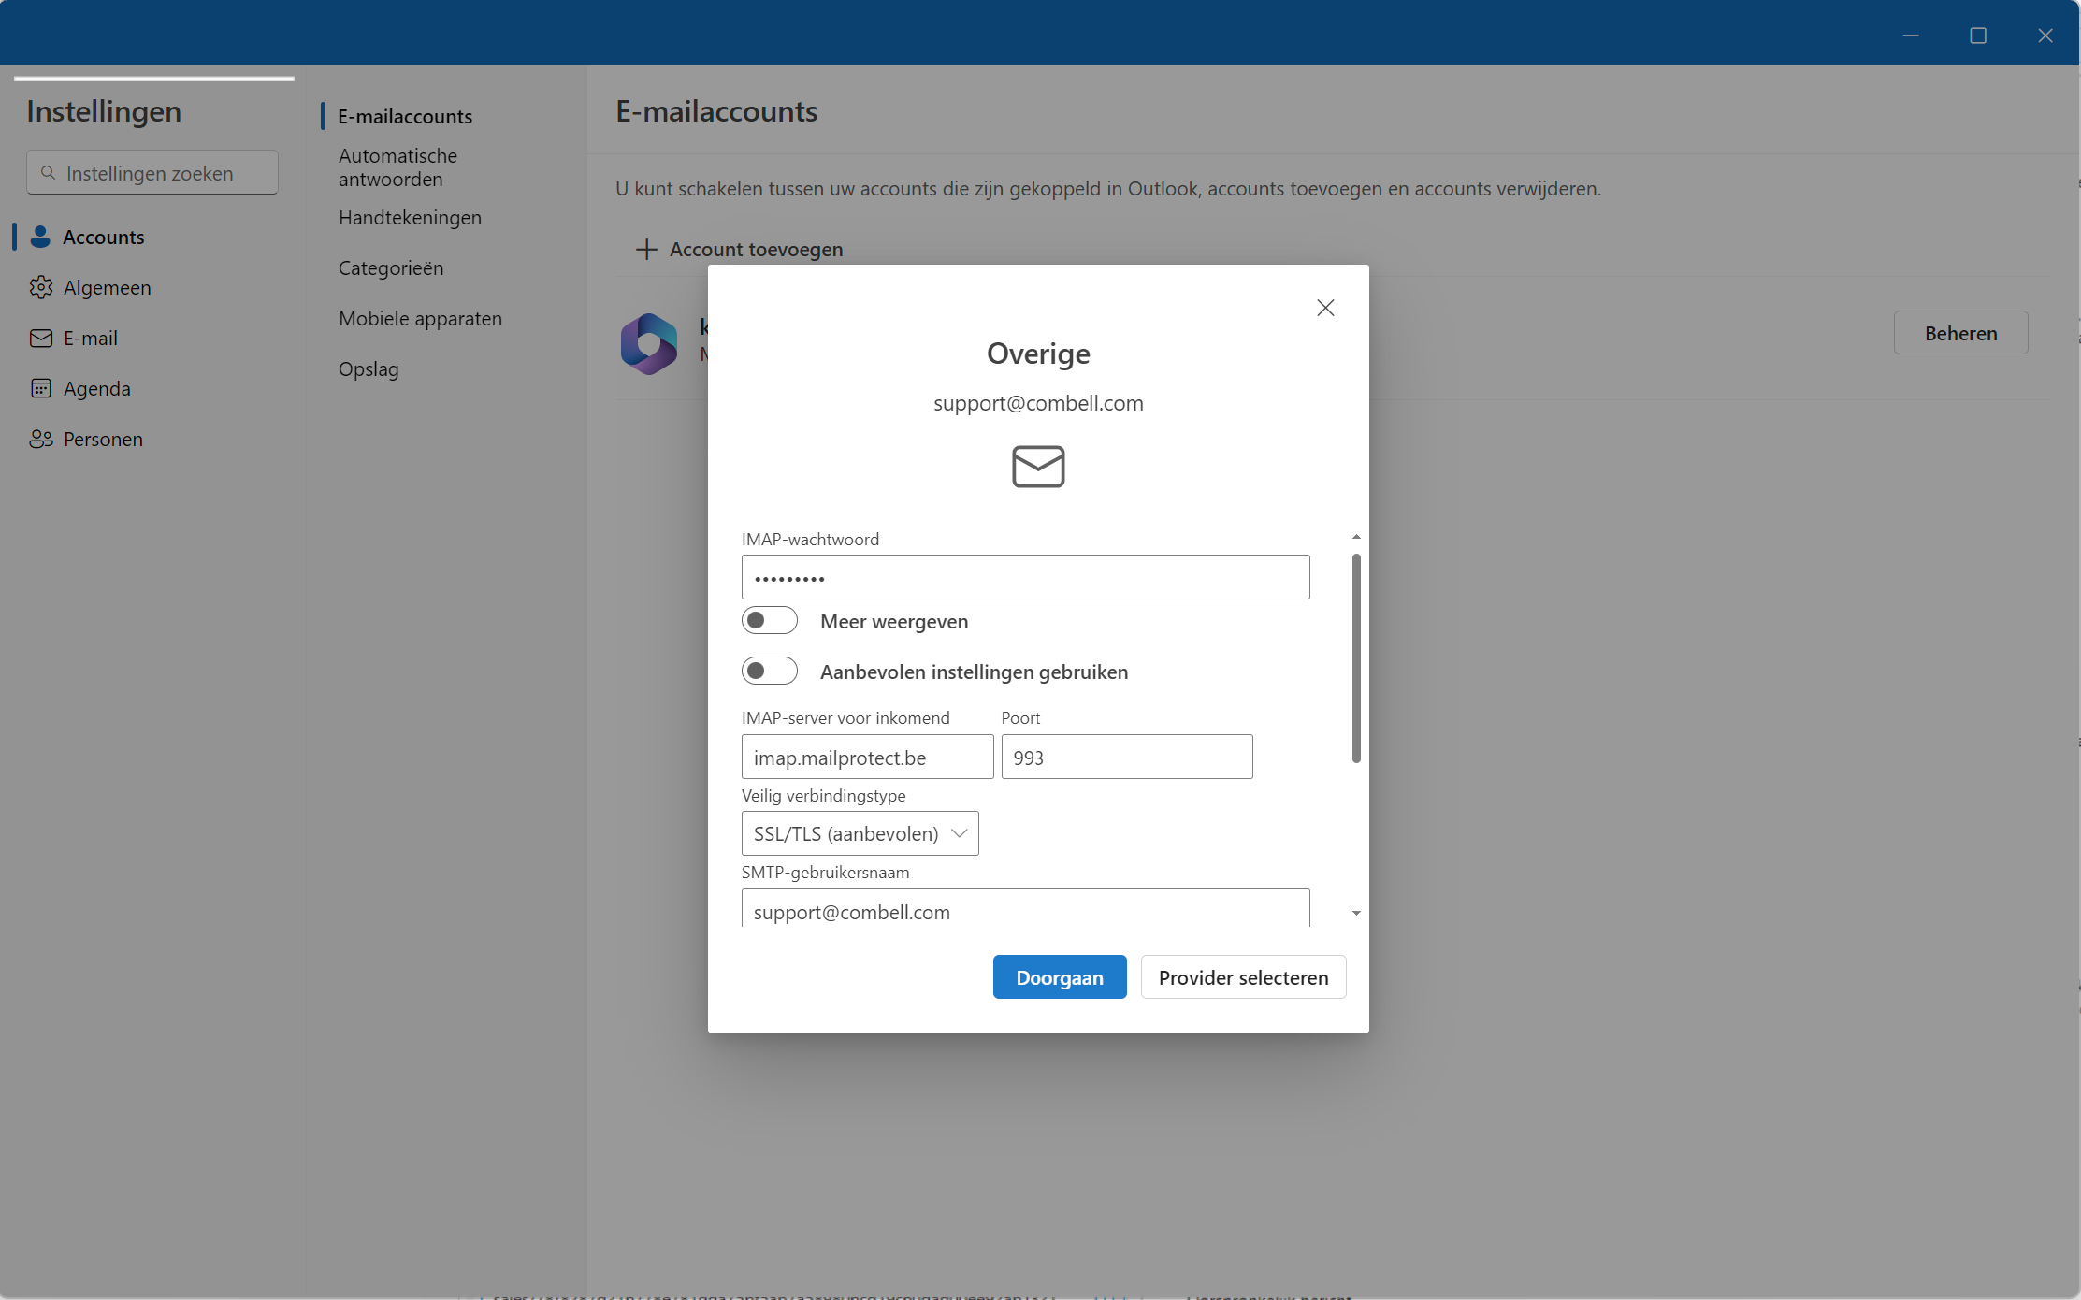Enable Aanbevolen instellingen gebruiken switch
2081x1300 pixels.
click(x=769, y=672)
